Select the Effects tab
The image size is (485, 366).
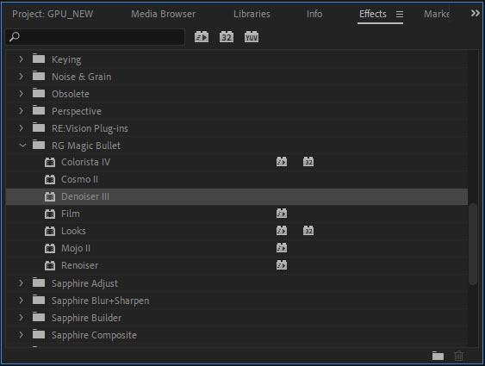coord(373,14)
